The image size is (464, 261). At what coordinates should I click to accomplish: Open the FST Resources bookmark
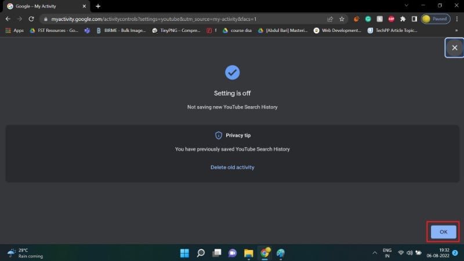click(54, 31)
